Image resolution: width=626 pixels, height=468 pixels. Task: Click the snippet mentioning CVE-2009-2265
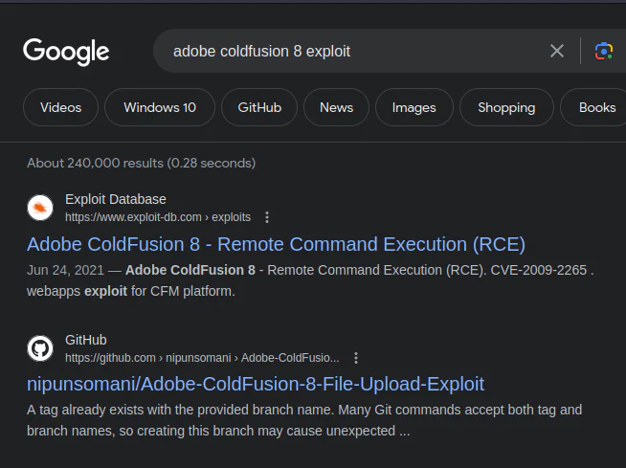(x=310, y=280)
